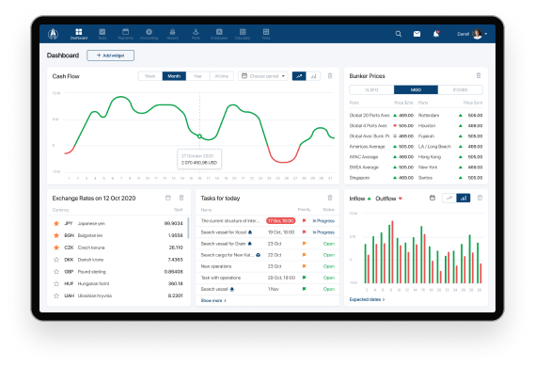Expand the user profile dropdown arrow
The image size is (535, 367).
486,34
